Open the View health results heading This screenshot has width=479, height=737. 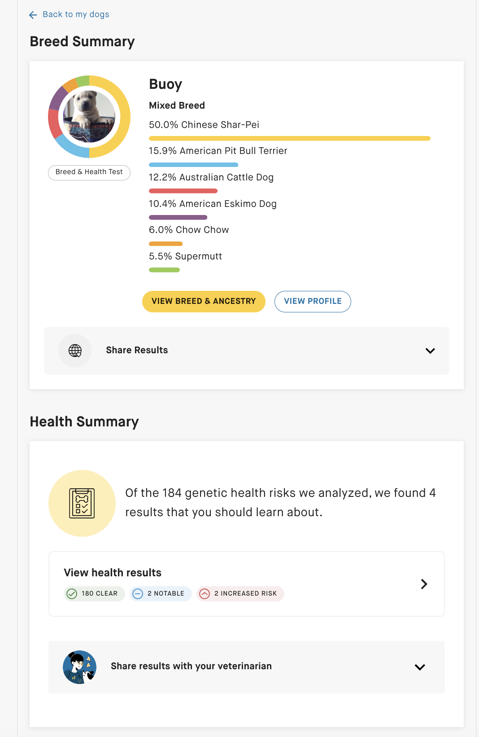[x=113, y=573]
